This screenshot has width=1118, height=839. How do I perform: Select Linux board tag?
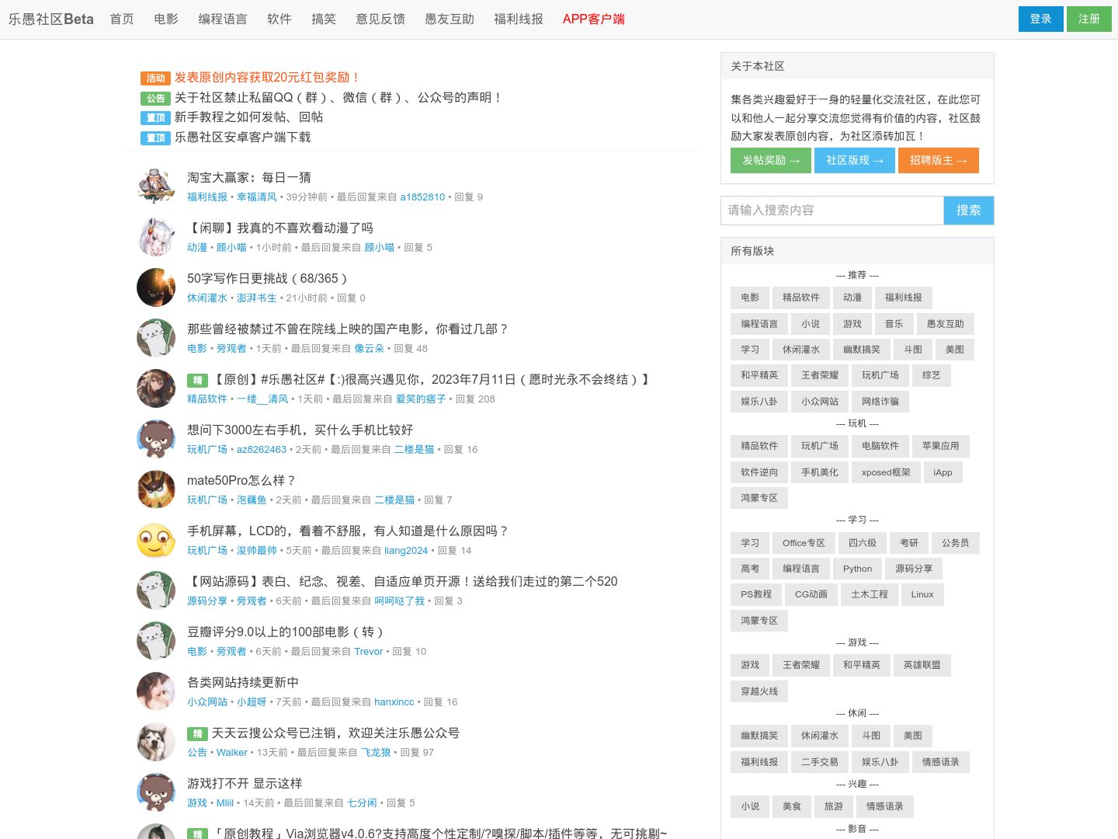pyautogui.click(x=922, y=594)
